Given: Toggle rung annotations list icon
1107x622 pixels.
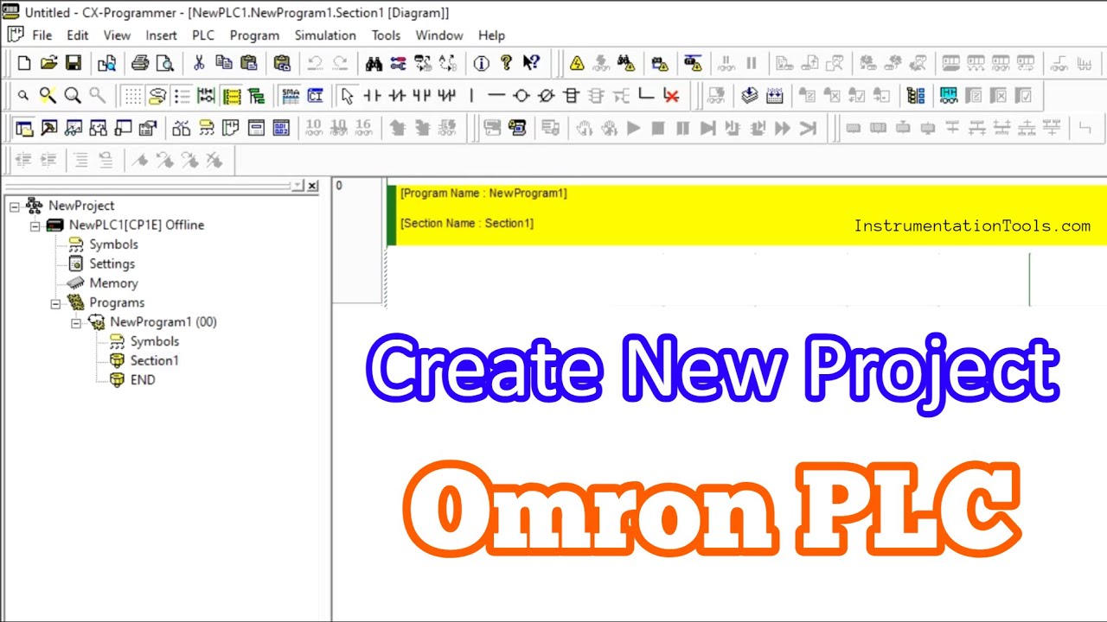Looking at the screenshot, I should pos(182,96).
